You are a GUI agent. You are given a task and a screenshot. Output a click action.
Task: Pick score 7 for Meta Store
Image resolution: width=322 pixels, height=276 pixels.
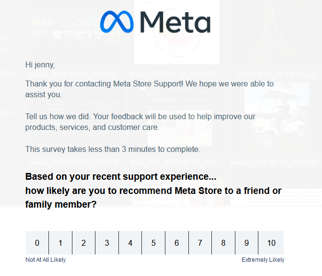(x=200, y=243)
